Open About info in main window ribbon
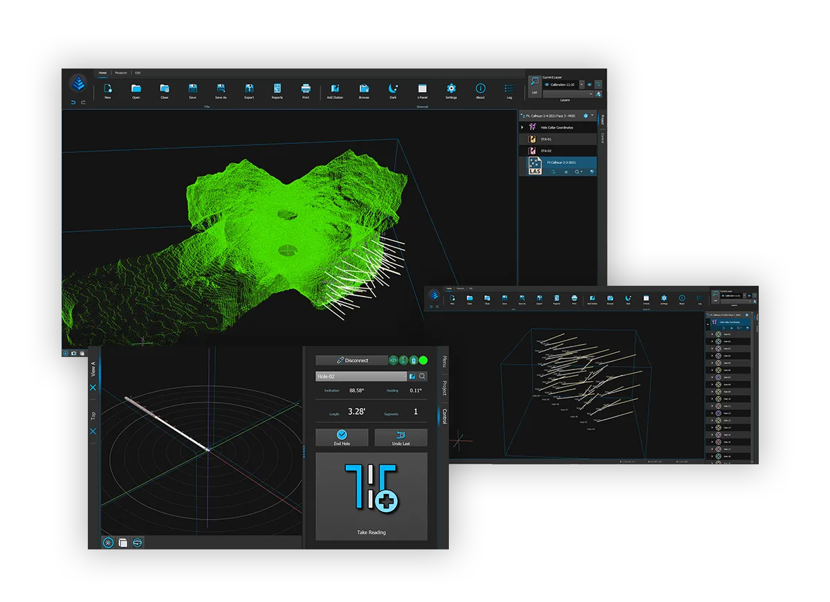 tap(481, 89)
